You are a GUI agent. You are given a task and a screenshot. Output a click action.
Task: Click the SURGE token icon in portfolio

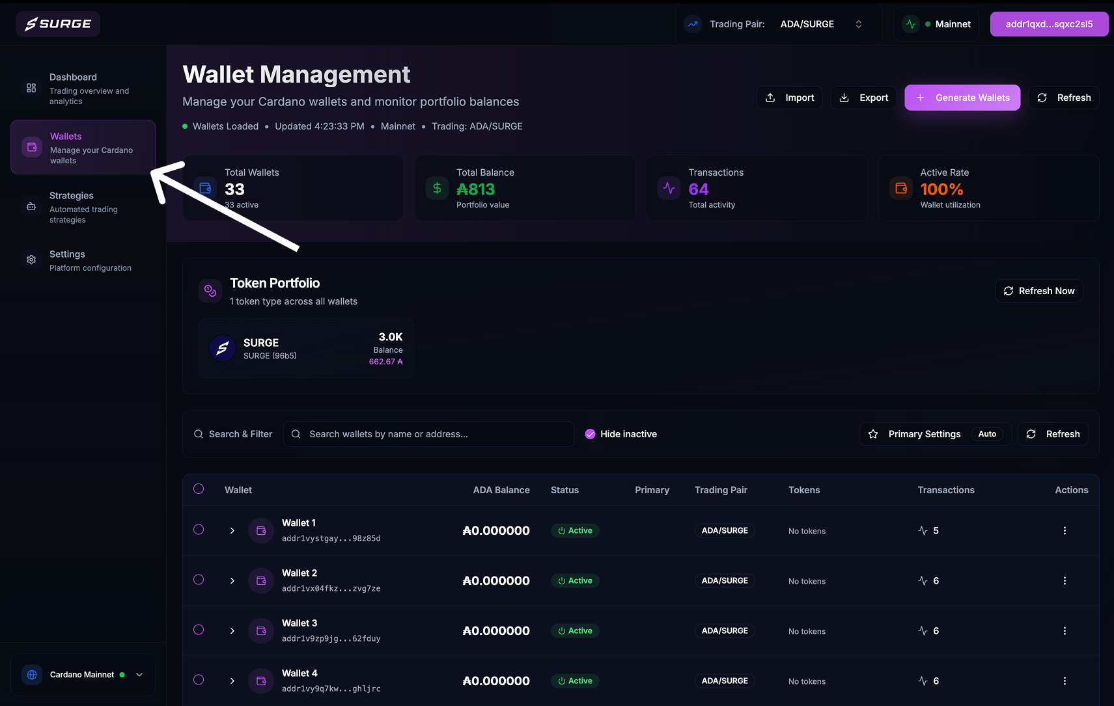point(222,348)
